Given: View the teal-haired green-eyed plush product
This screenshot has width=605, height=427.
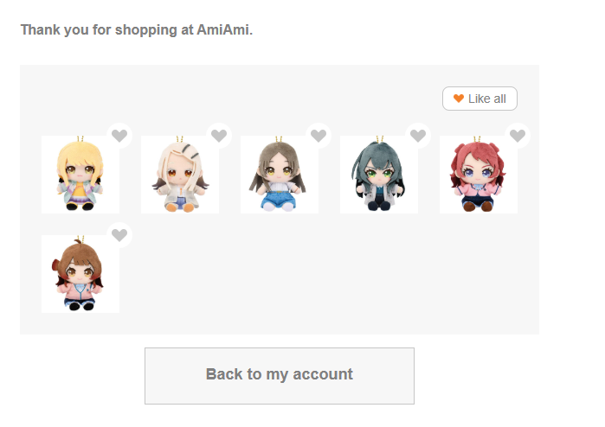Looking at the screenshot, I should [379, 175].
